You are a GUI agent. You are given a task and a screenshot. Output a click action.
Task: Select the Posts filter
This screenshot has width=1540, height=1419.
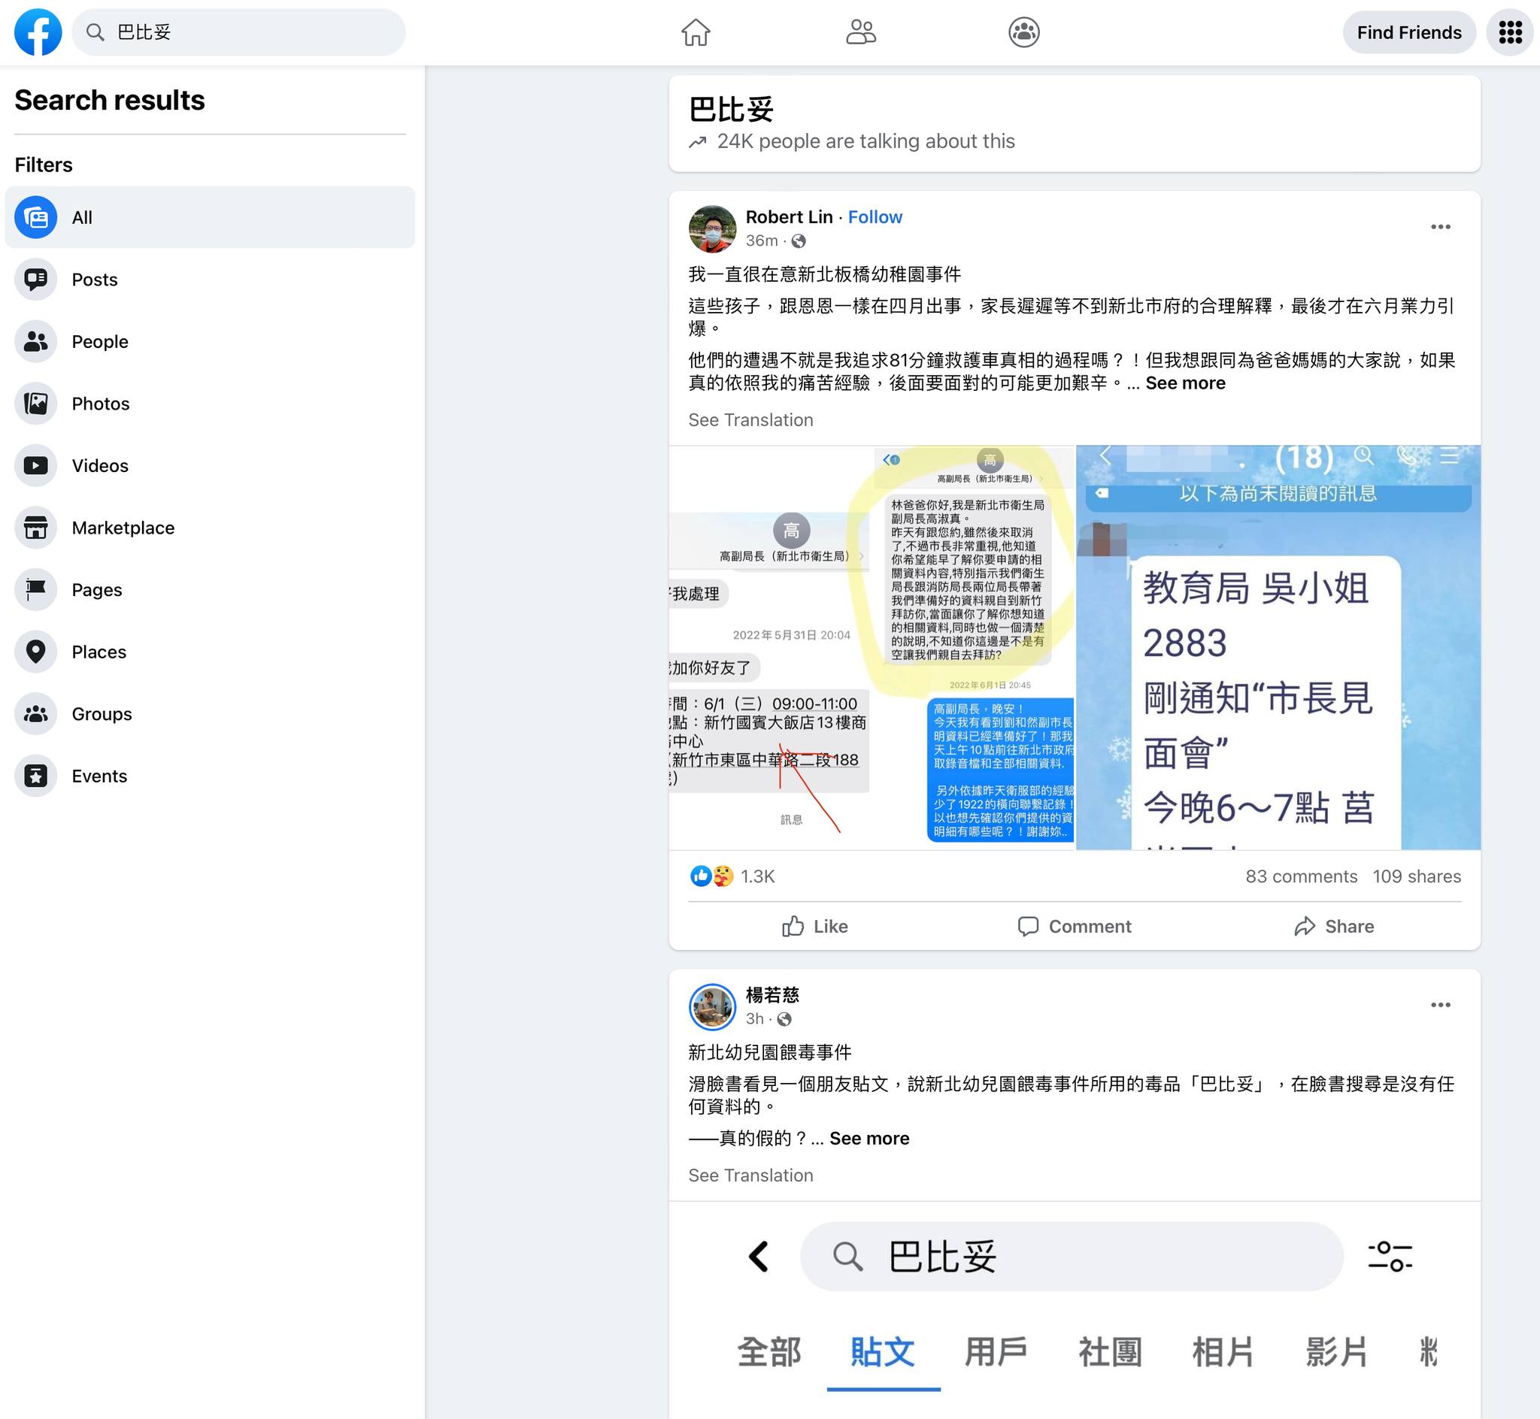[210, 280]
